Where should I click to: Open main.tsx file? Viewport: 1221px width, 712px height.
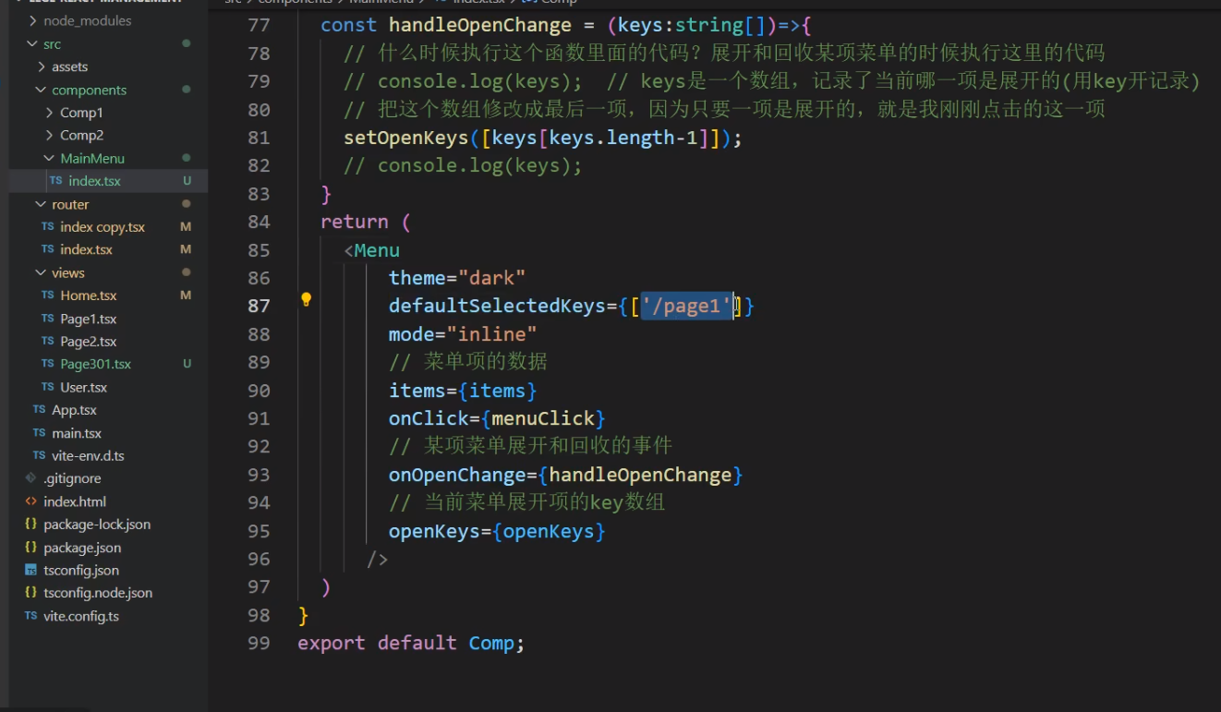coord(77,433)
